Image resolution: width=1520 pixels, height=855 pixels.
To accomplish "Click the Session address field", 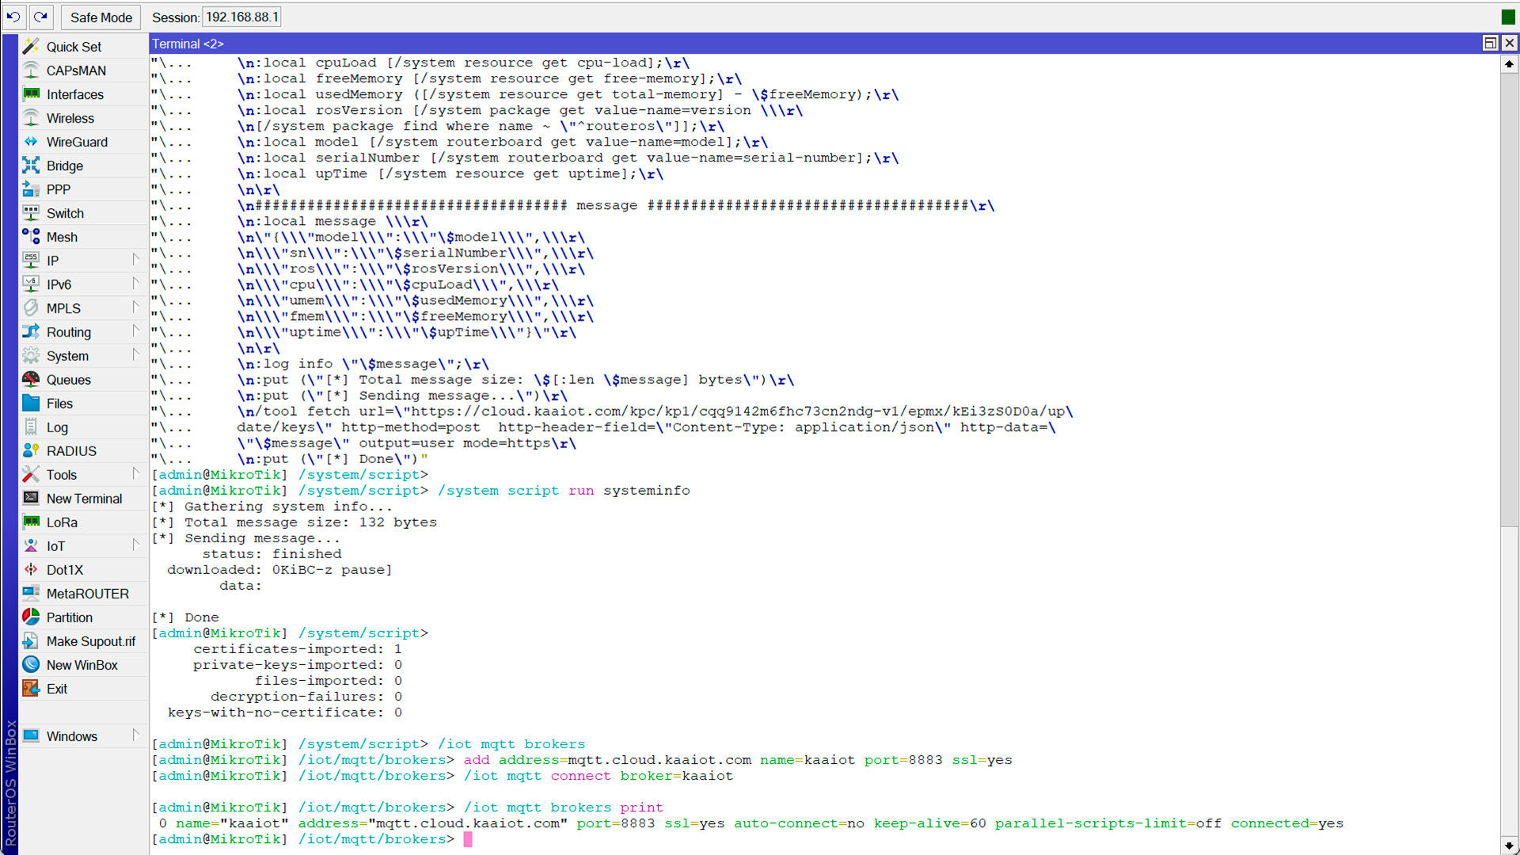I will pyautogui.click(x=241, y=17).
